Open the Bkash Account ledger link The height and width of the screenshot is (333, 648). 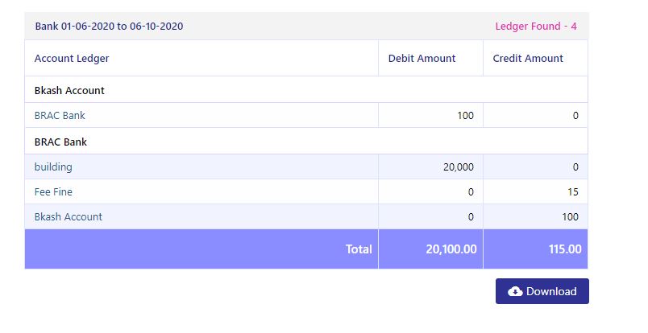coord(69,217)
